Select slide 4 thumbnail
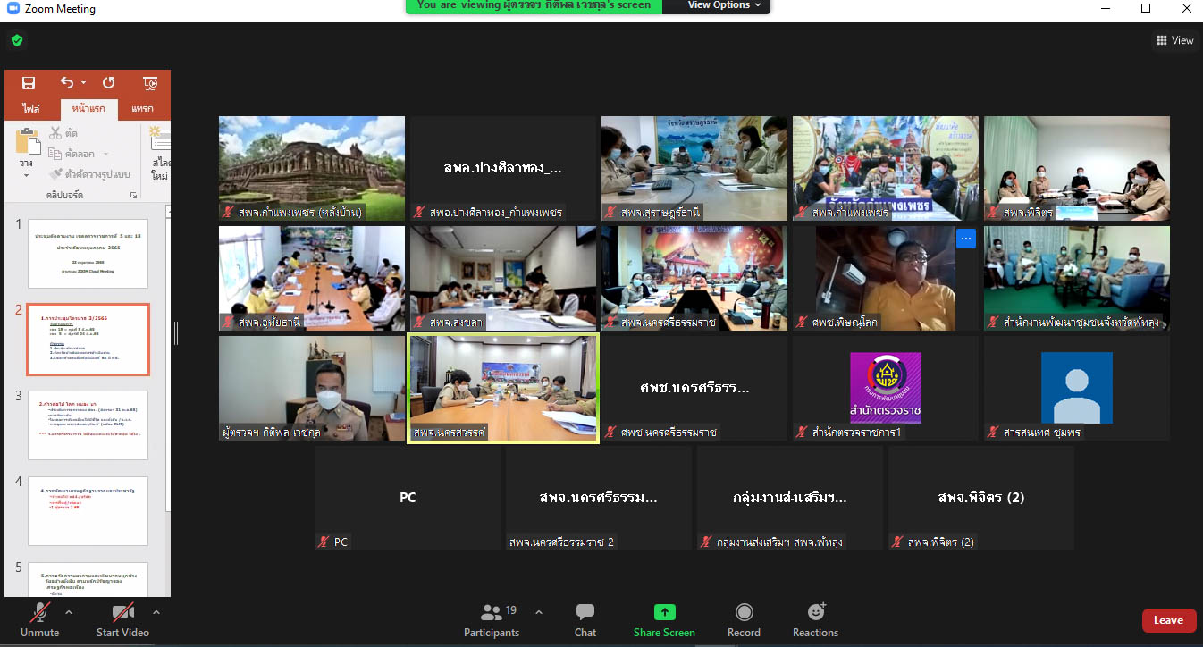 tap(88, 510)
